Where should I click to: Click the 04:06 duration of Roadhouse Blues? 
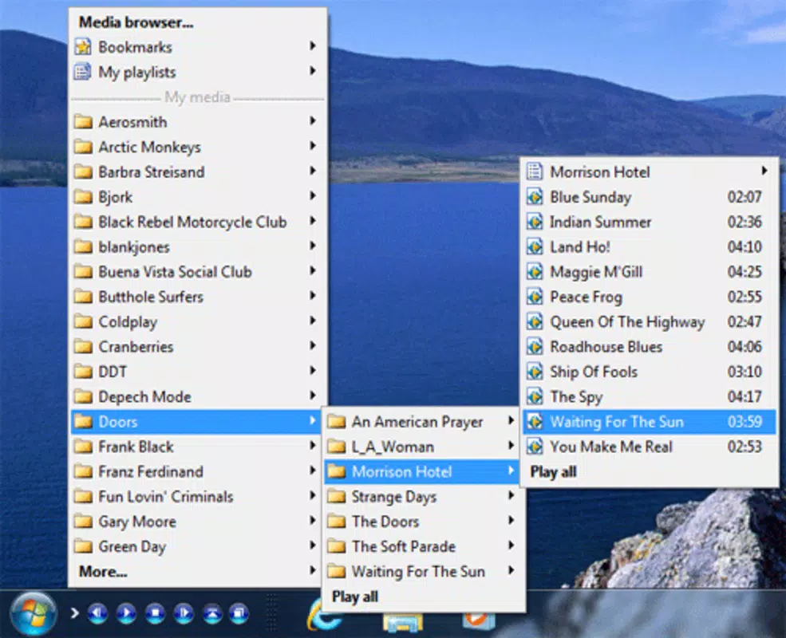[x=745, y=347]
